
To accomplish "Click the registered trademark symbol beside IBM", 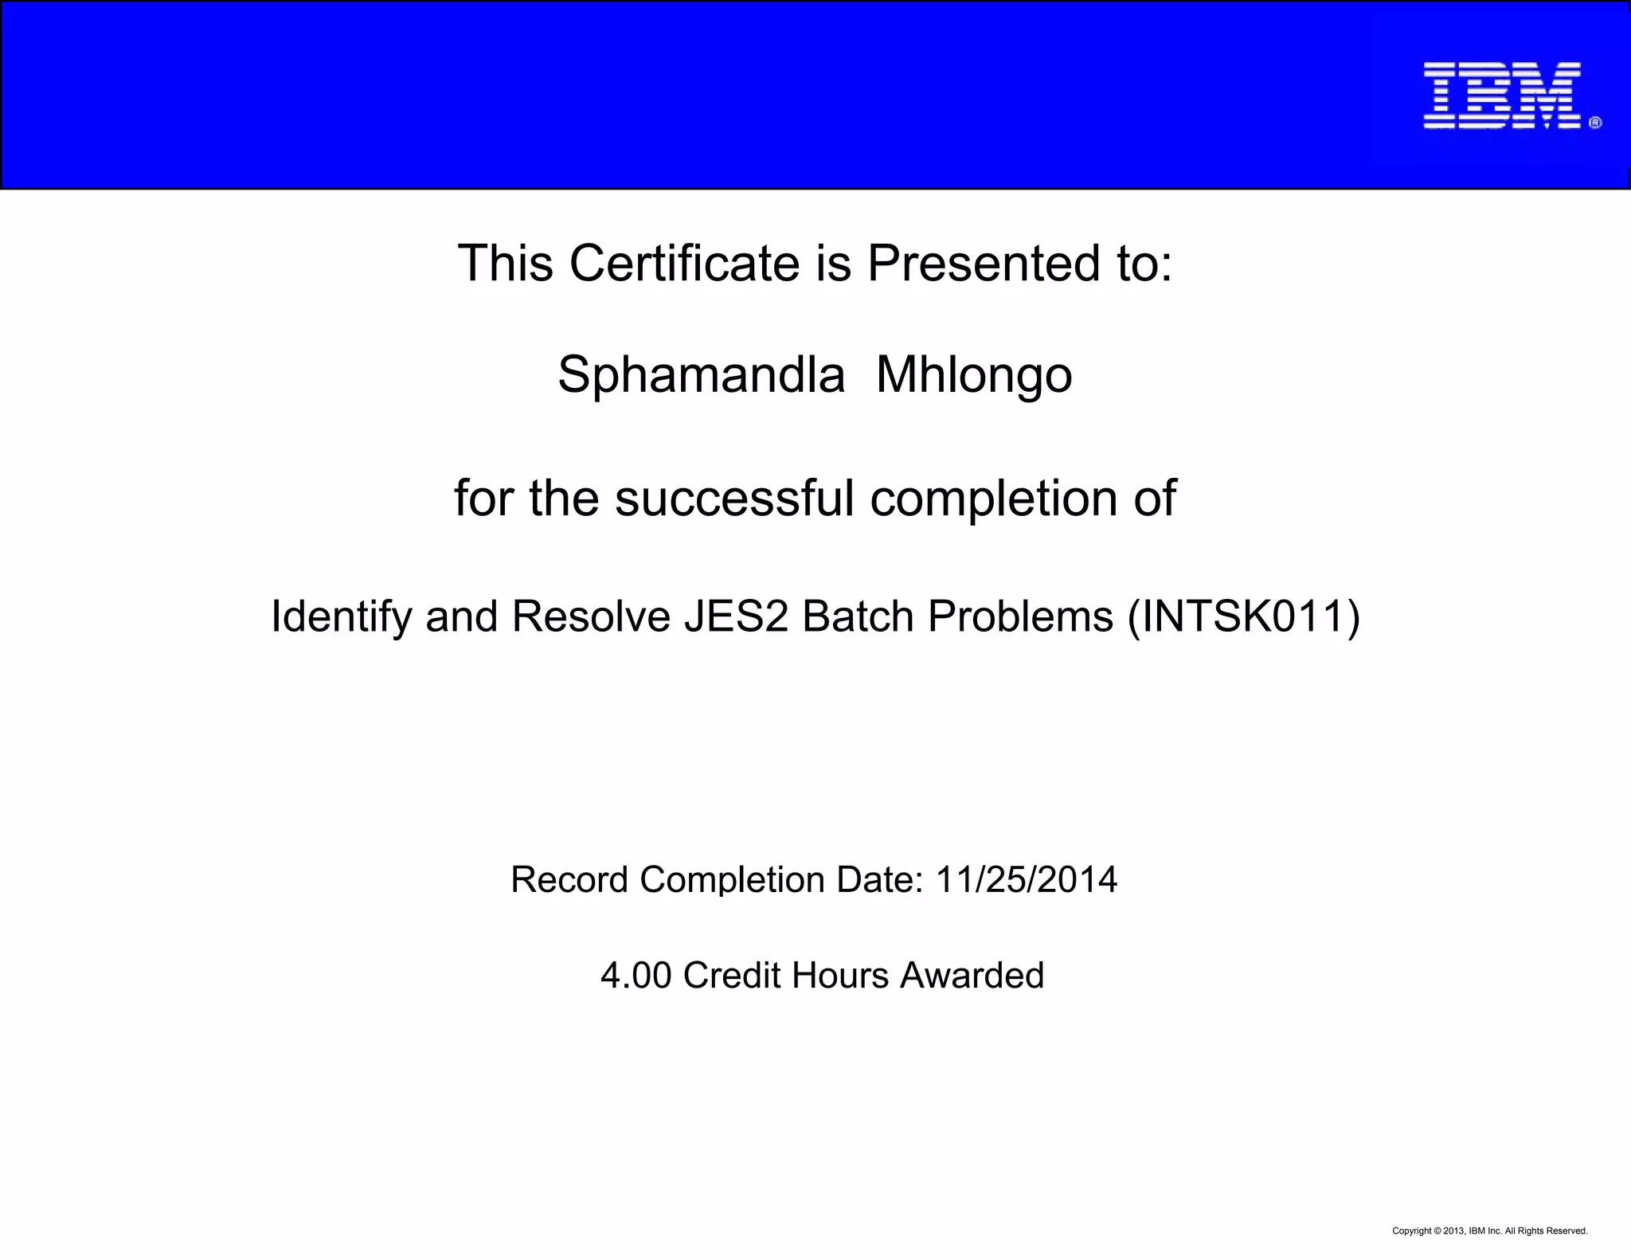I will (1594, 123).
